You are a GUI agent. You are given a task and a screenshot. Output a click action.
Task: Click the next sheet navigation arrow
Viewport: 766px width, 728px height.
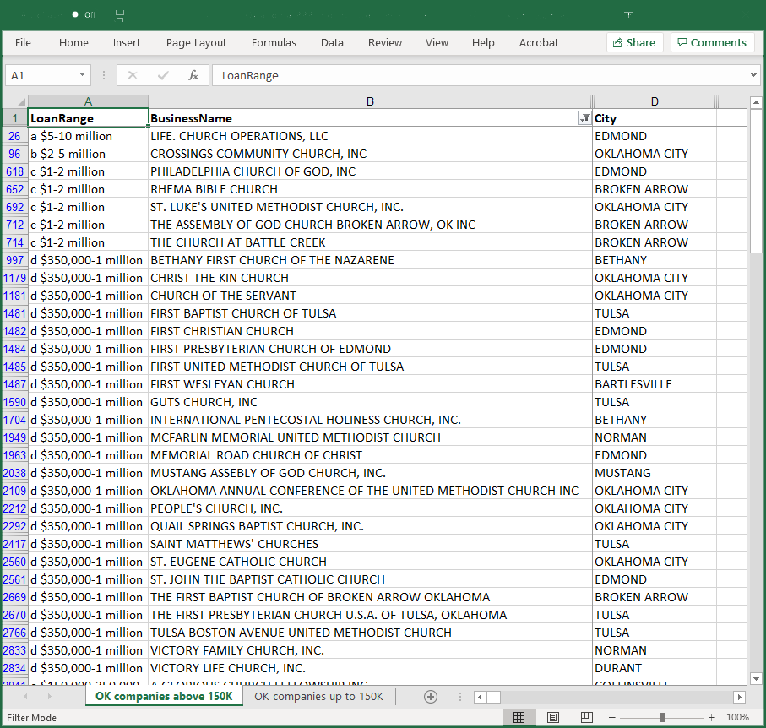(x=49, y=696)
